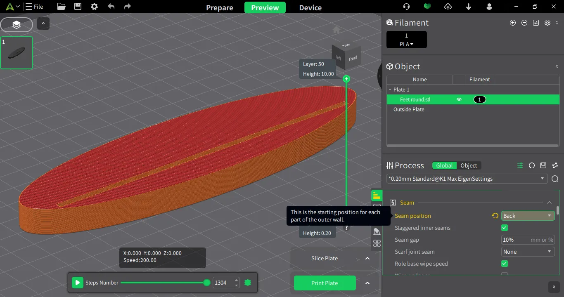Toggle Role base wipe speed checkbox
Viewport: 564px width, 297px height.
tap(505, 264)
